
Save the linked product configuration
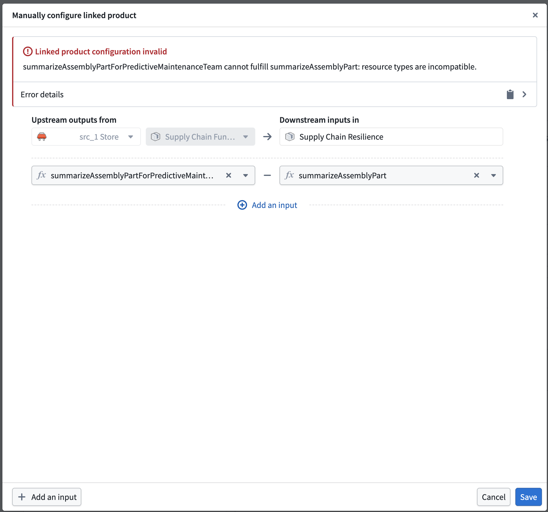[x=528, y=497]
